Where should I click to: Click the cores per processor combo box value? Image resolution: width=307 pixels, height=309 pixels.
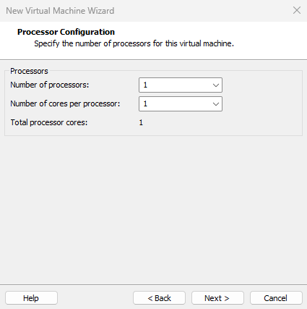(181, 103)
